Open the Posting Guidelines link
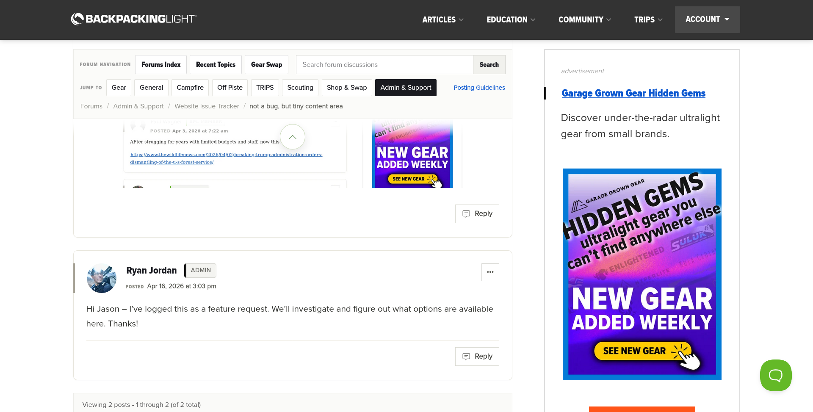Screen dimensions: 813x412 [x=479, y=88]
